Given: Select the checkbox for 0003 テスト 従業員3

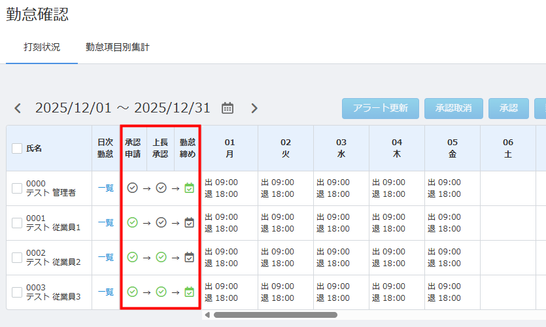Looking at the screenshot, I should (18, 292).
